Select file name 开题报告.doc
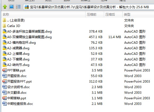154x112 pixels. click(17, 76)
